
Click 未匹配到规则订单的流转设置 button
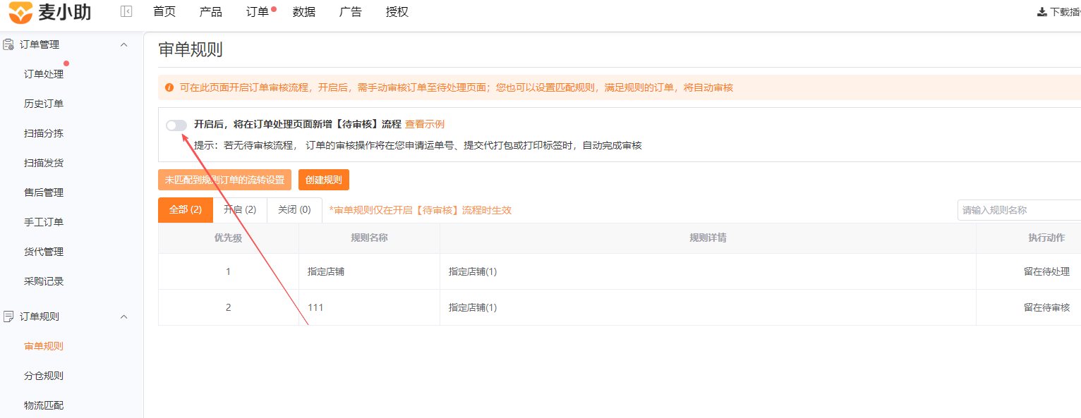coord(224,180)
